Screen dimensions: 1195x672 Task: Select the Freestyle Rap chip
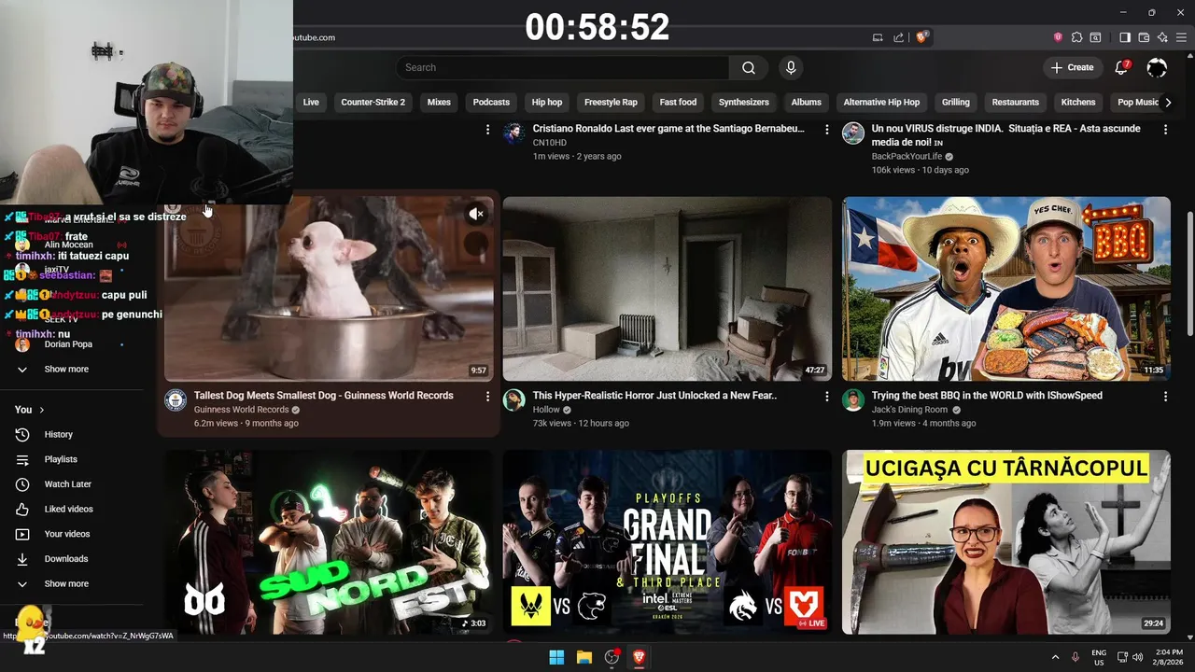[x=611, y=102]
